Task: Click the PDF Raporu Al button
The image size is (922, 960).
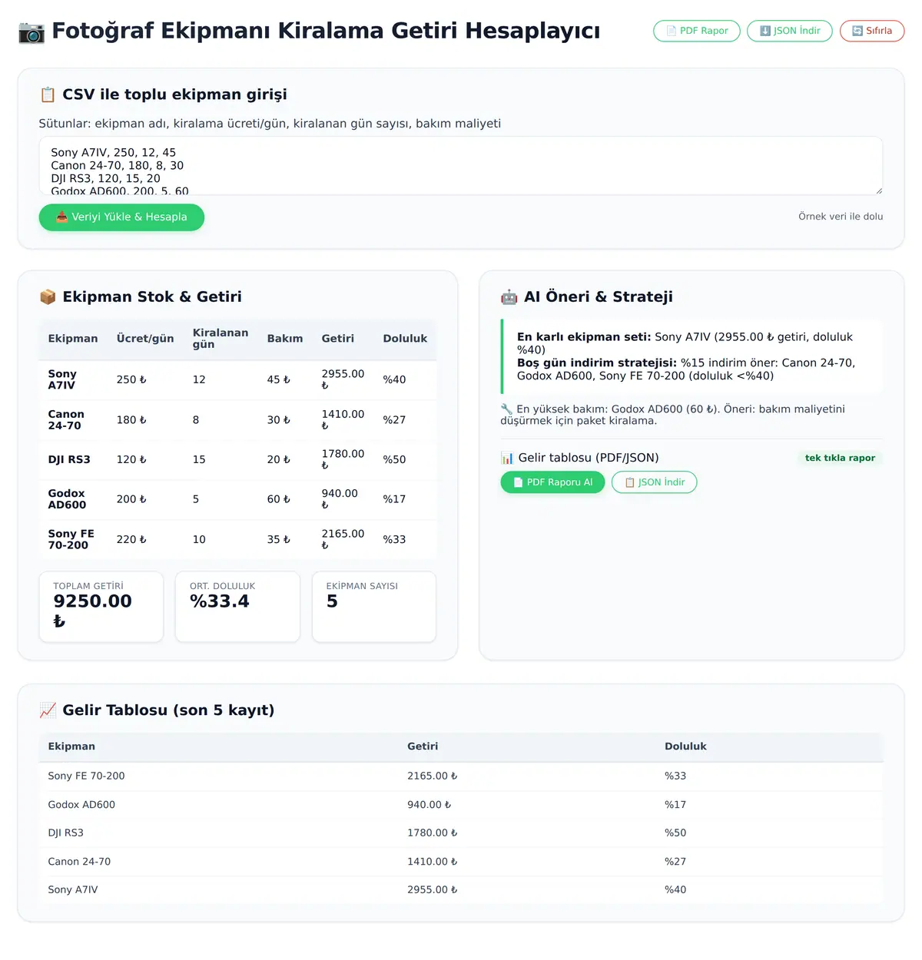Action: [552, 482]
